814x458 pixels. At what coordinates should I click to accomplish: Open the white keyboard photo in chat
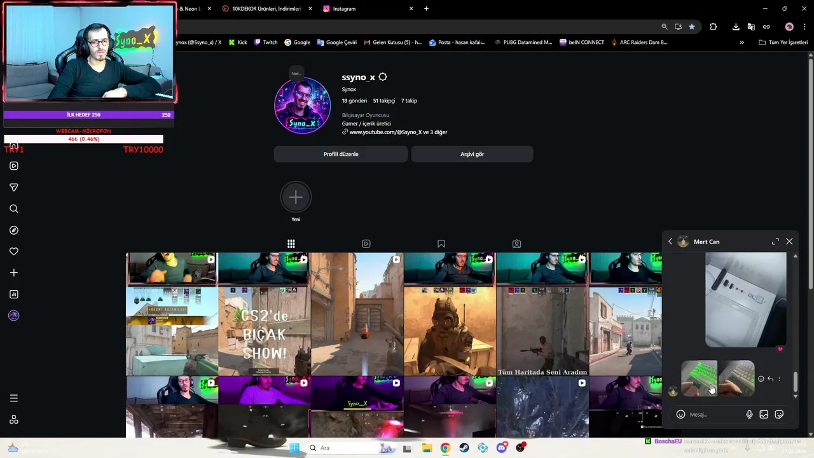tap(736, 378)
